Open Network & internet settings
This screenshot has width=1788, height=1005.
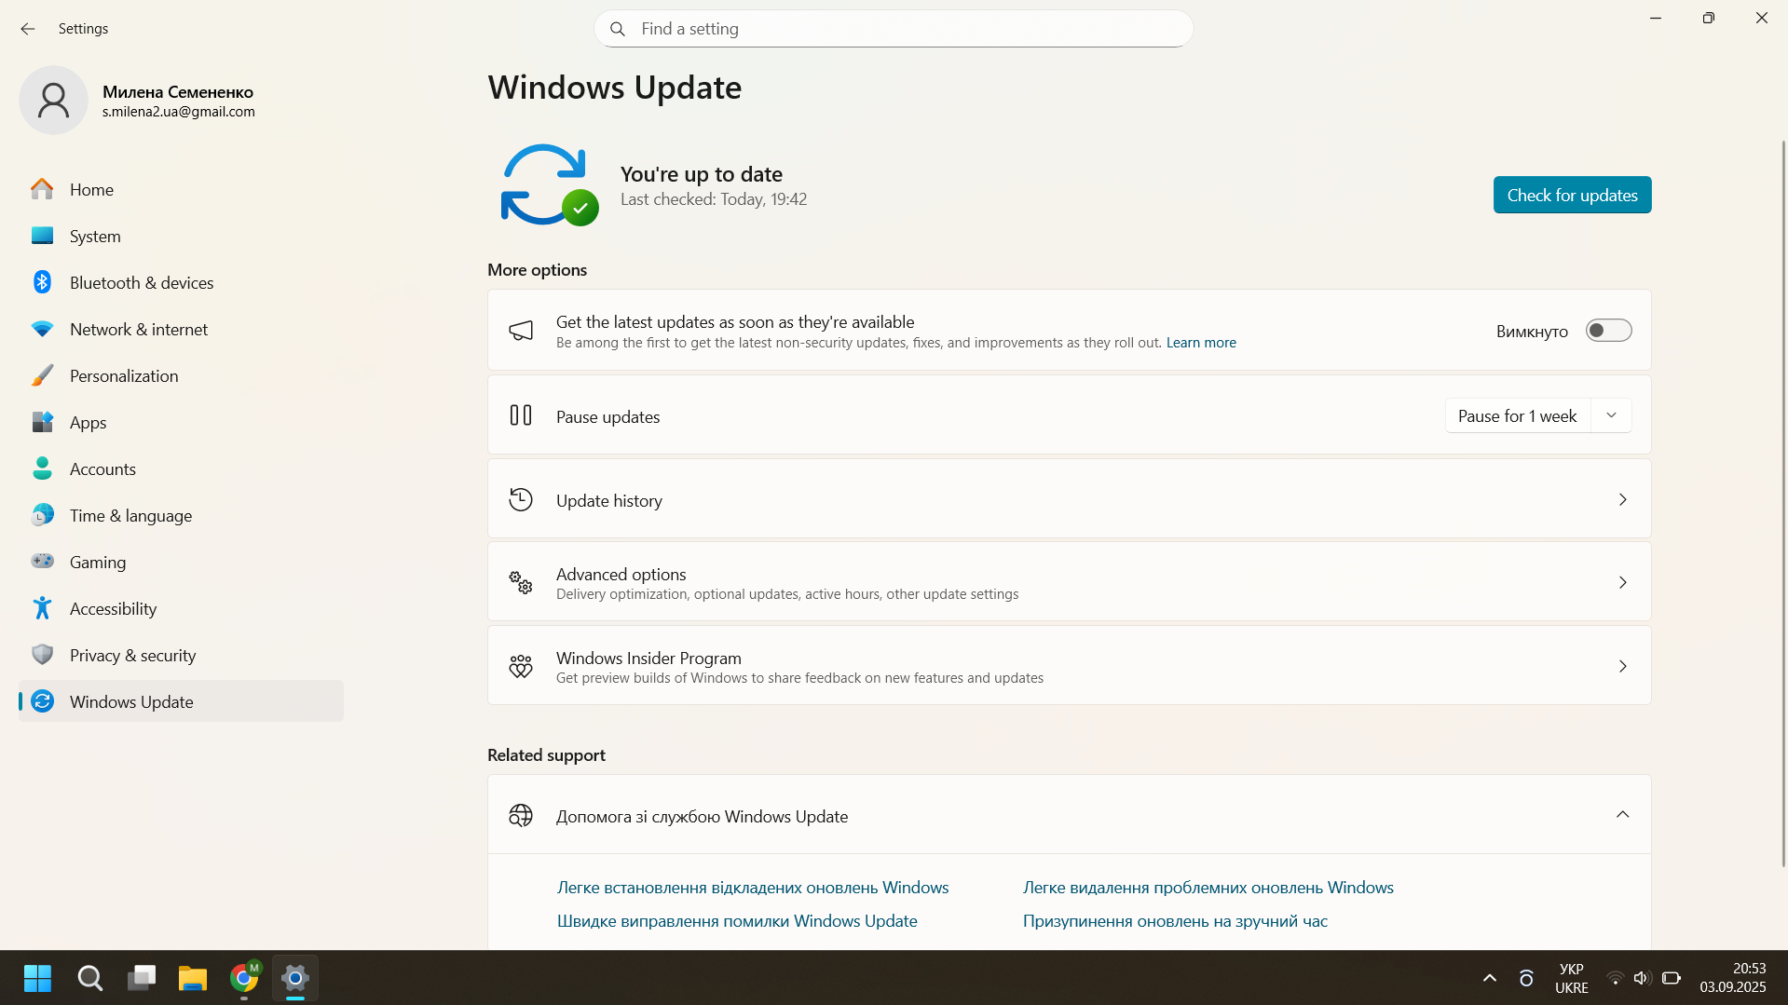pyautogui.click(x=181, y=329)
